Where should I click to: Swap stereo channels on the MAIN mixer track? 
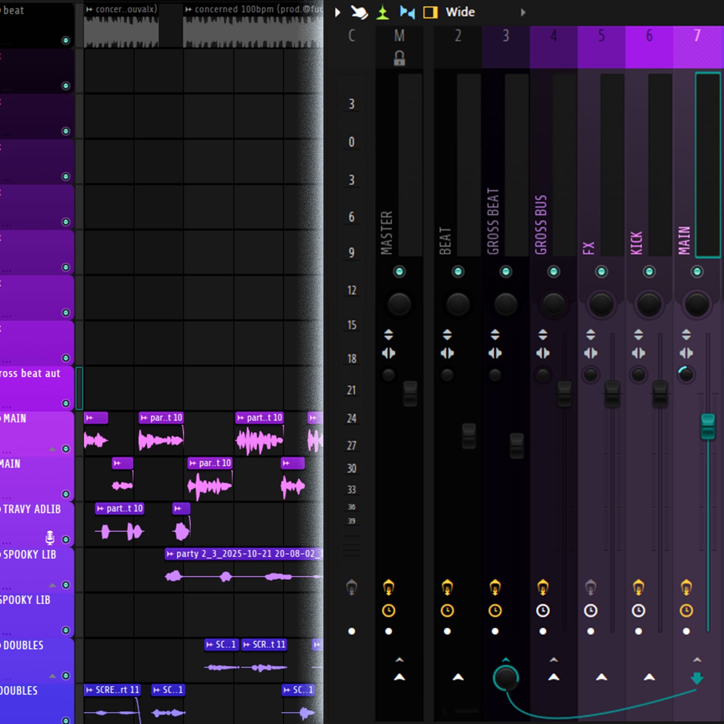(x=686, y=353)
